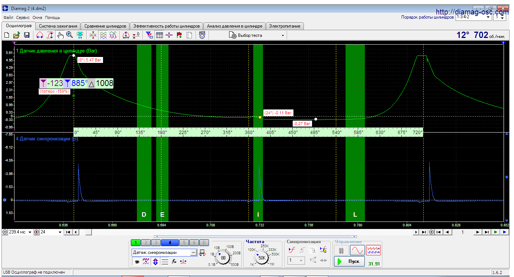The height and width of the screenshot is (277, 514).
Task: Click the crossed red-green waveforms icon
Action: point(93,35)
